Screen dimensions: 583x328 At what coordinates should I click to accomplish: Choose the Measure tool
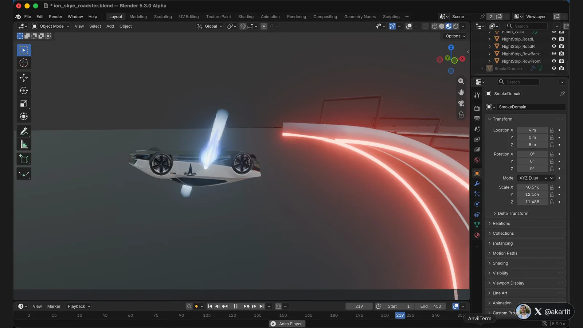(x=24, y=144)
